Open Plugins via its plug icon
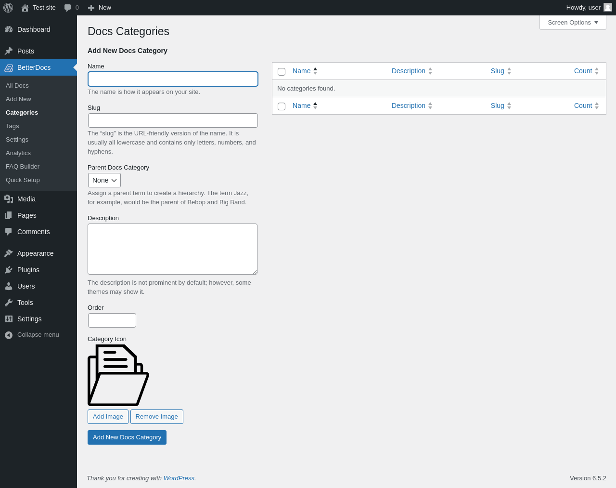 [9, 270]
